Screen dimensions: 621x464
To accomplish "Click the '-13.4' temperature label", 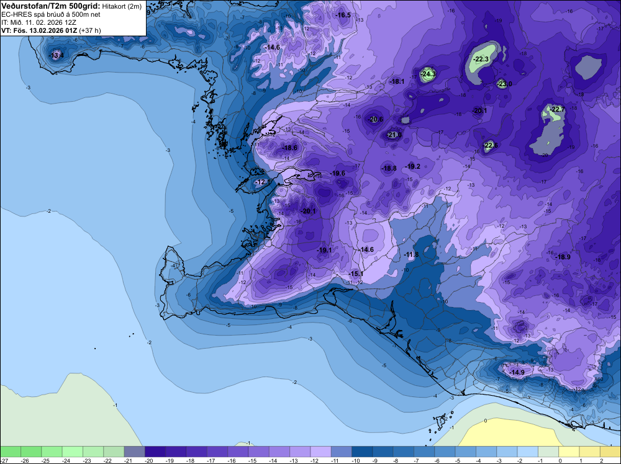I will pos(56,55).
